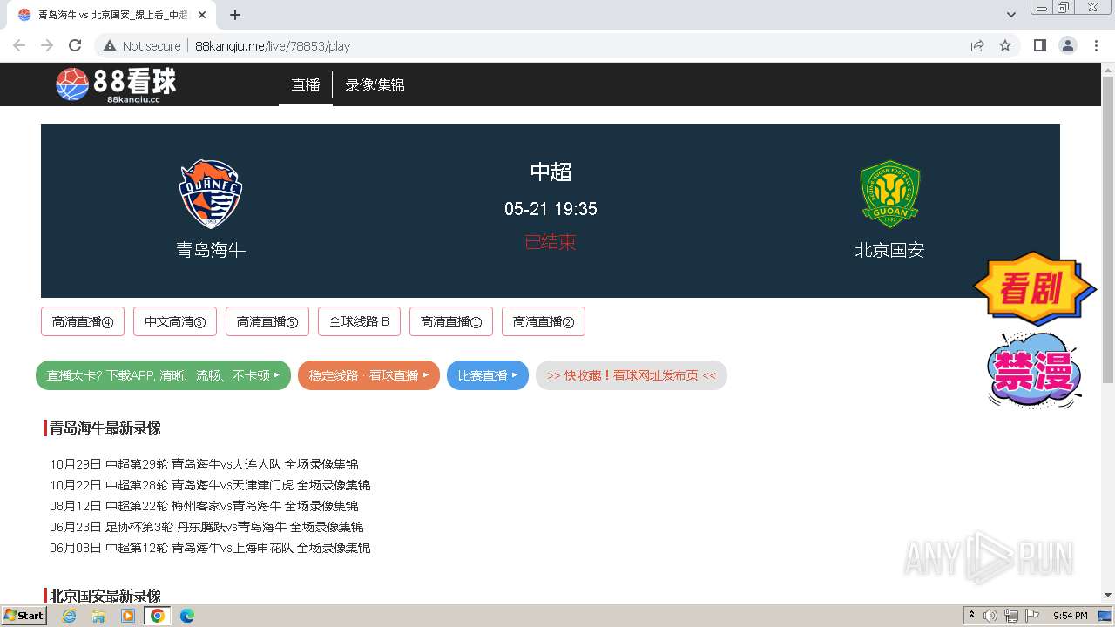Open File Explorer from the taskbar
Viewport: 1115px width, 627px height.
(x=98, y=616)
